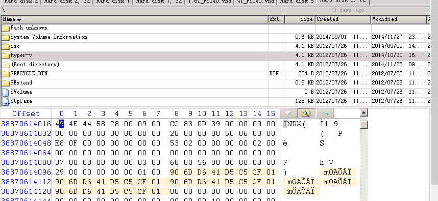The image size is (438, 201).
Task: Select the hyper-v directory entry
Action: (21, 55)
